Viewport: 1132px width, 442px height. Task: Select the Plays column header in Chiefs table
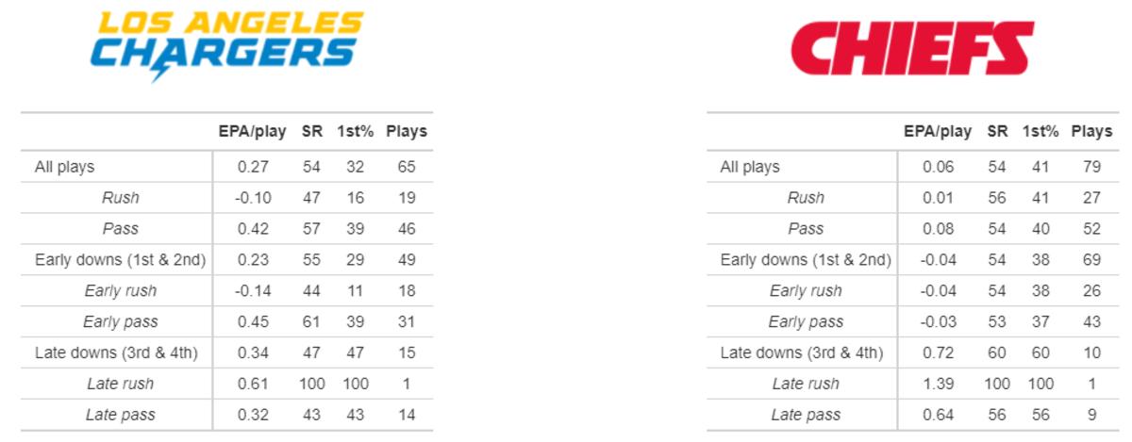pyautogui.click(x=1091, y=131)
